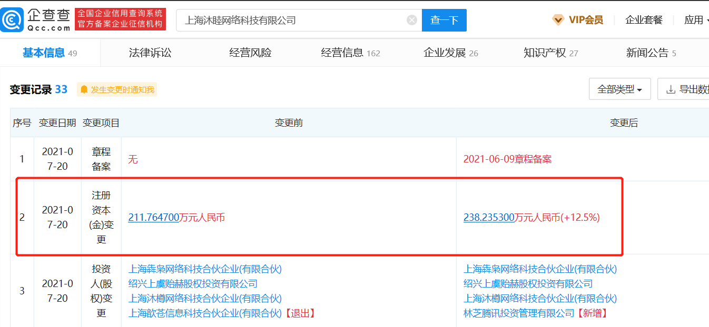Click the bell notification icon
The width and height of the screenshot is (709, 327).
tap(84, 90)
